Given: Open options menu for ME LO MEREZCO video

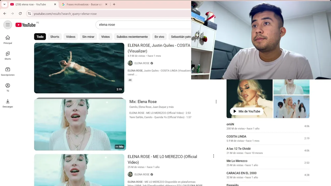Looking at the screenshot, I should coord(214,156).
